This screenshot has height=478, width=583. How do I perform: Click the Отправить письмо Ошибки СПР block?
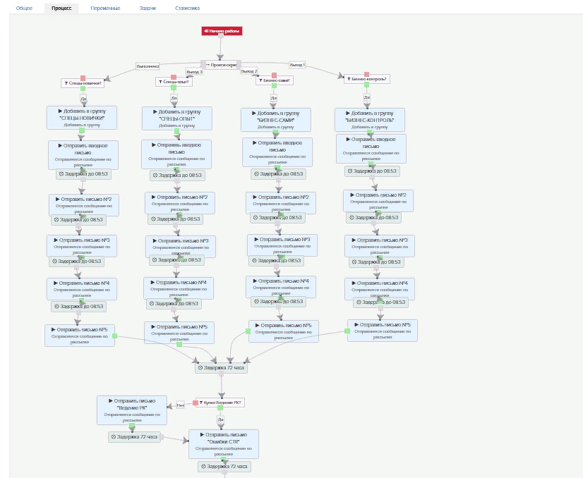click(223, 443)
